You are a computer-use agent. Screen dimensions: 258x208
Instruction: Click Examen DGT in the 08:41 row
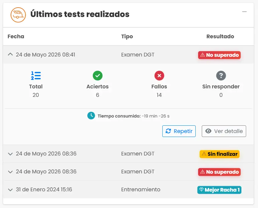pos(138,55)
